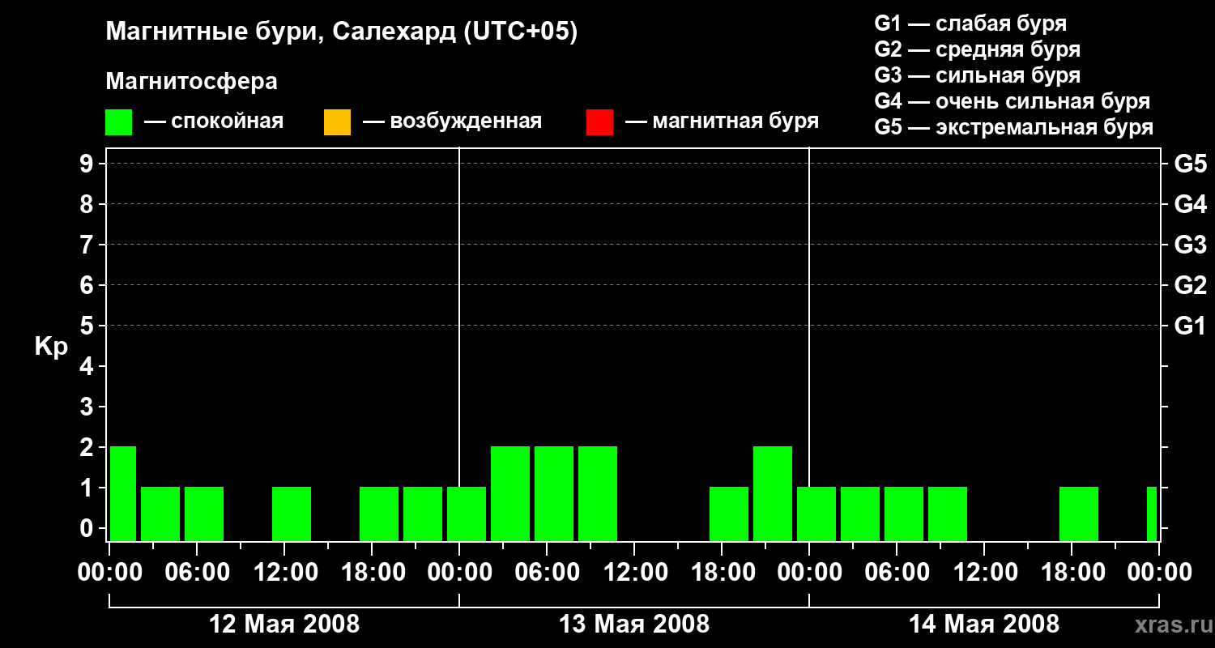
Task: Click the G5 storm level axis label
Action: (x=1190, y=164)
